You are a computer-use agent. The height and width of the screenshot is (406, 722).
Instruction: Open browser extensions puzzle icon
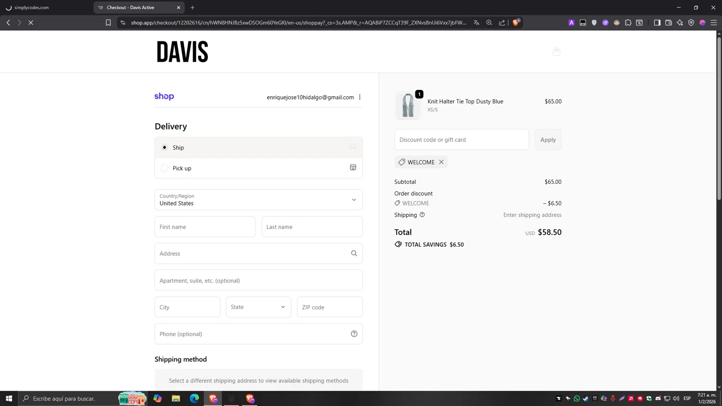coord(628,23)
